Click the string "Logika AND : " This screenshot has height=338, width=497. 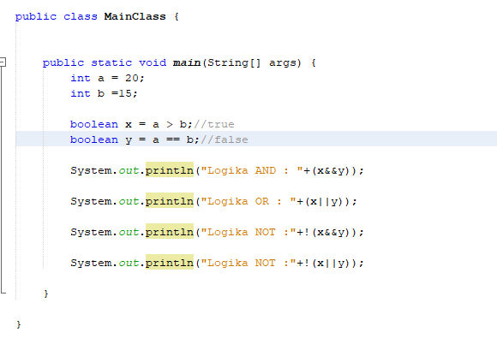point(252,170)
